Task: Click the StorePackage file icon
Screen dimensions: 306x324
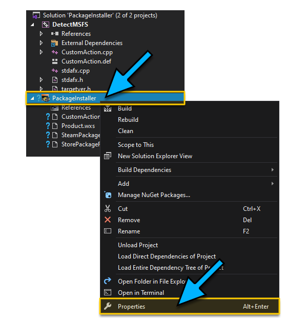Action: coord(55,144)
